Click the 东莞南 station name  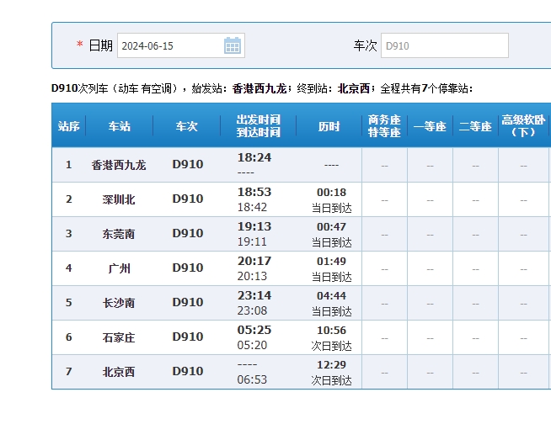tap(119, 234)
